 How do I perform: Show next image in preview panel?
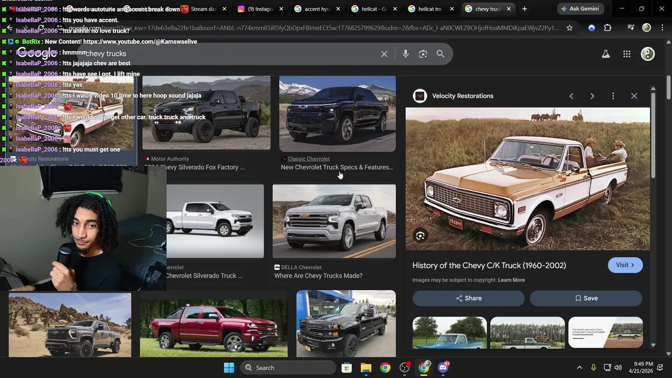592,96
